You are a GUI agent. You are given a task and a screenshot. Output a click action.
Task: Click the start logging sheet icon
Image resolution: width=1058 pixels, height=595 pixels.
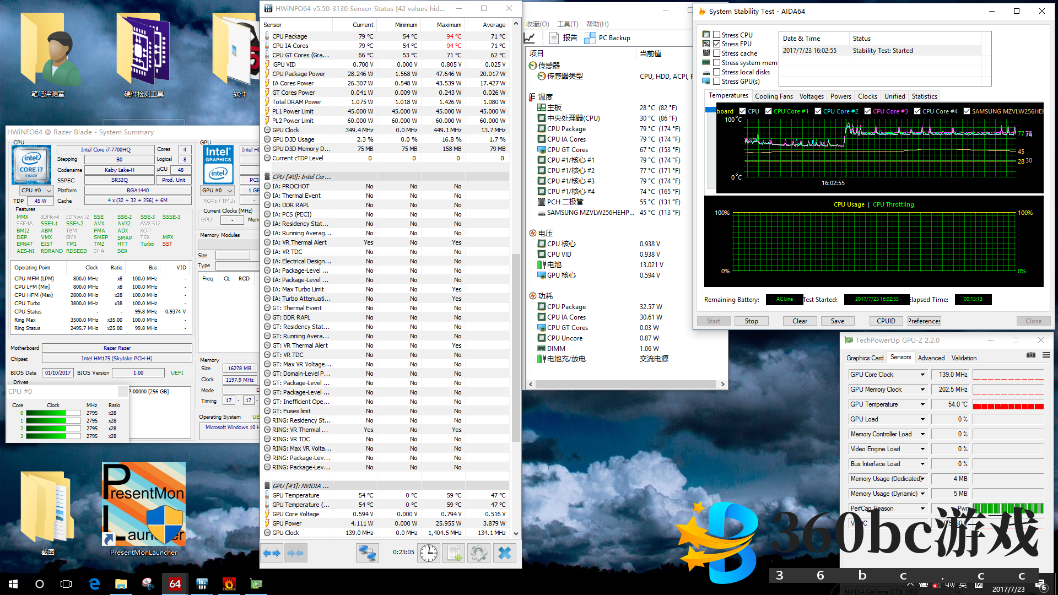[x=454, y=553]
